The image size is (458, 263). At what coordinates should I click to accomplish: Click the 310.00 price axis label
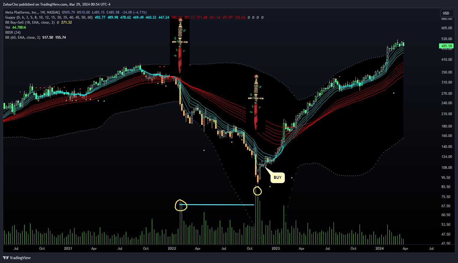(x=446, y=82)
